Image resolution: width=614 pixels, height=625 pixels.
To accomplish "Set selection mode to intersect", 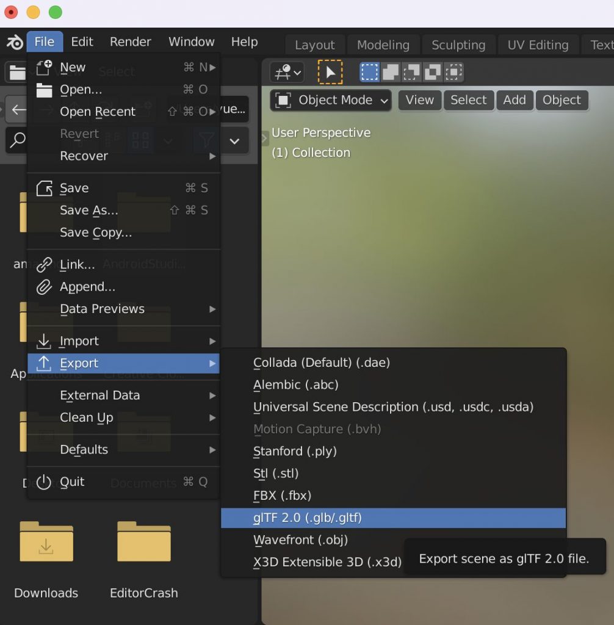I will pos(453,72).
